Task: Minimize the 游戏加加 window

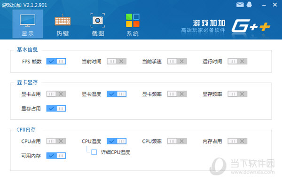Action: click(264, 5)
